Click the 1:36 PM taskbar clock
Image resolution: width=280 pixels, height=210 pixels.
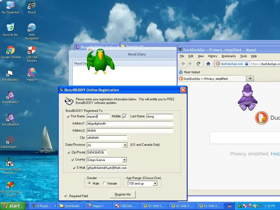(x=270, y=206)
